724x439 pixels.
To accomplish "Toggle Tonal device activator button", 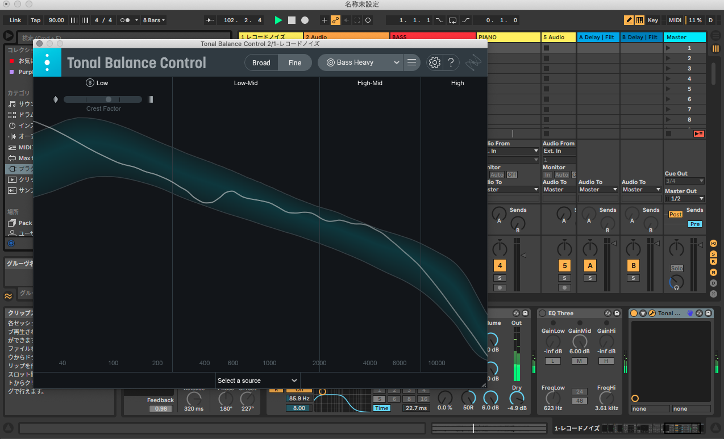I will [634, 313].
